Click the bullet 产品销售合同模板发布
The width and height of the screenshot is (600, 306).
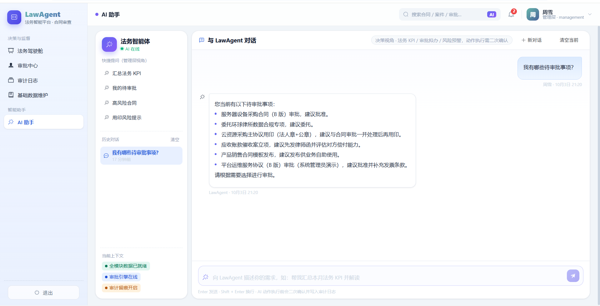pyautogui.click(x=280, y=155)
